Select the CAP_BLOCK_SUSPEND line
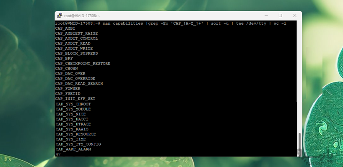The image size is (343, 167). (76, 54)
